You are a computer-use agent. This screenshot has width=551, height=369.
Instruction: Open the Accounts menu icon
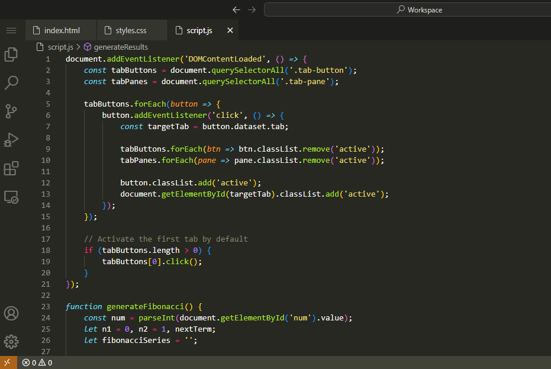pos(11,313)
